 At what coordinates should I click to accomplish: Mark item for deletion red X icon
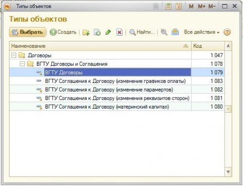click(x=119, y=32)
